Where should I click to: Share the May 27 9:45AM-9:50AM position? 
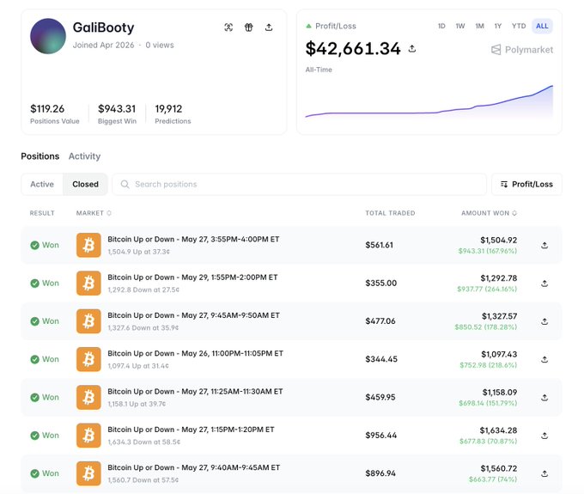tap(544, 321)
